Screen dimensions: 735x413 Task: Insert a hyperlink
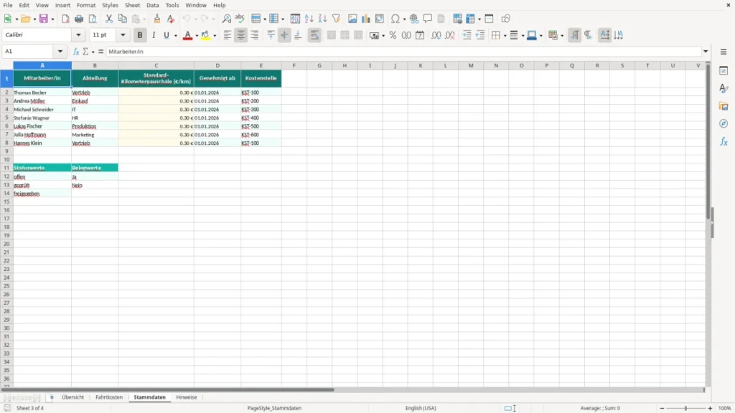(x=414, y=19)
